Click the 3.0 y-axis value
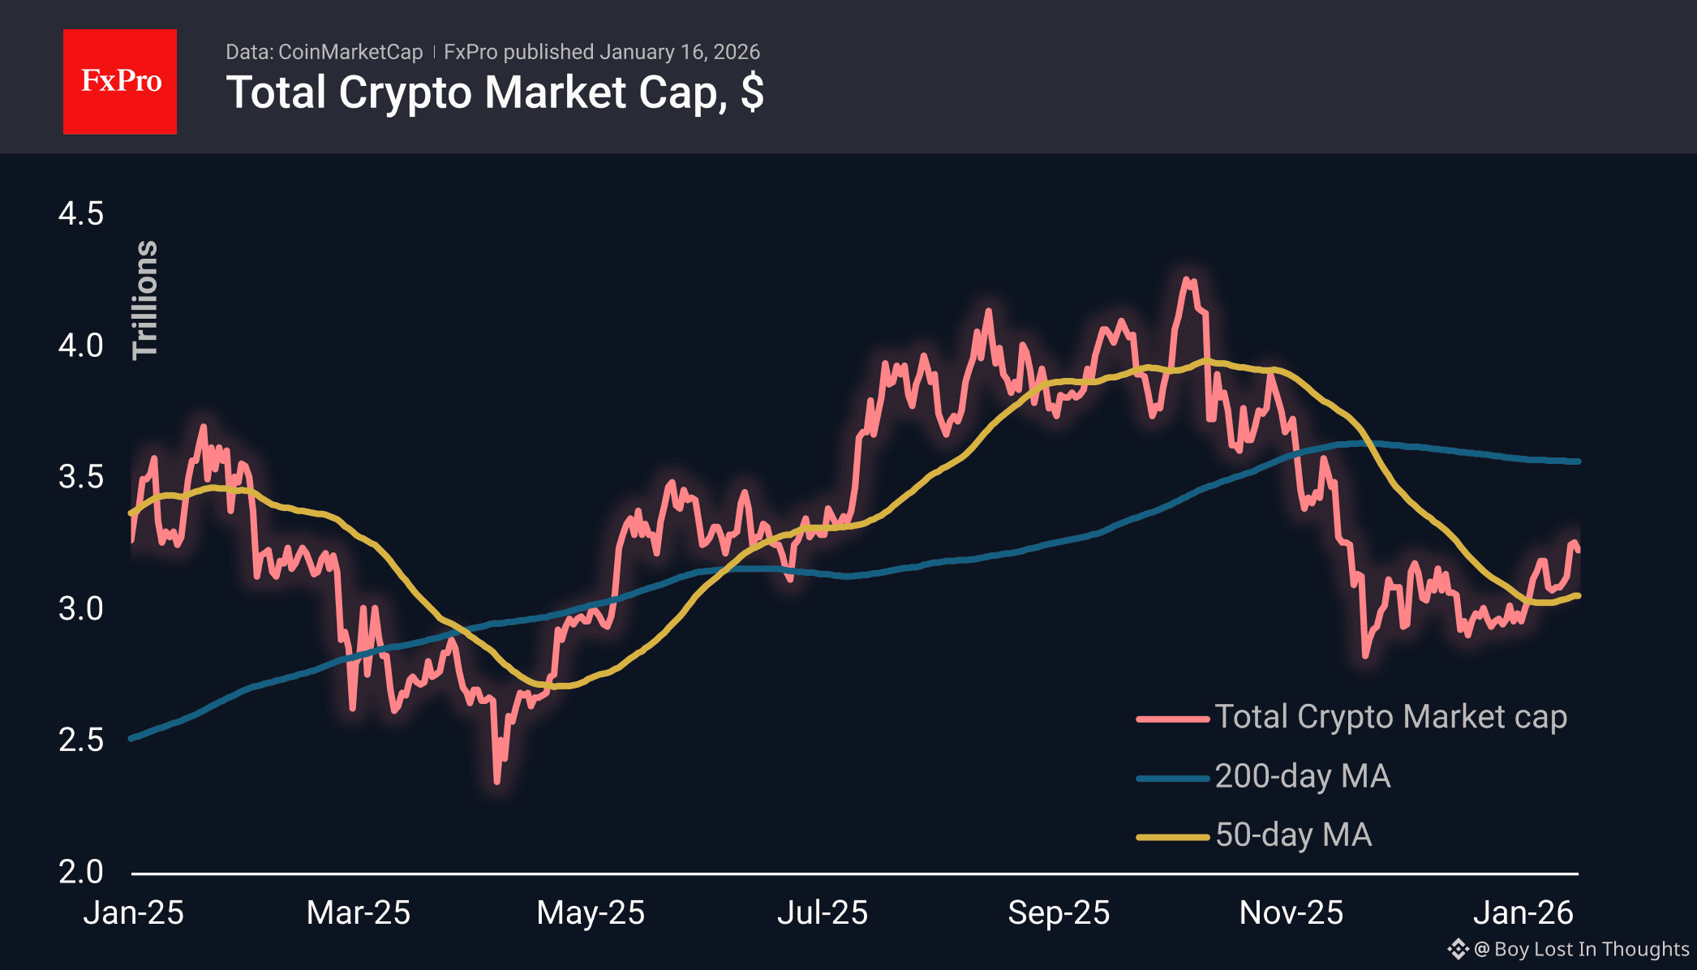This screenshot has width=1697, height=970. click(x=81, y=608)
